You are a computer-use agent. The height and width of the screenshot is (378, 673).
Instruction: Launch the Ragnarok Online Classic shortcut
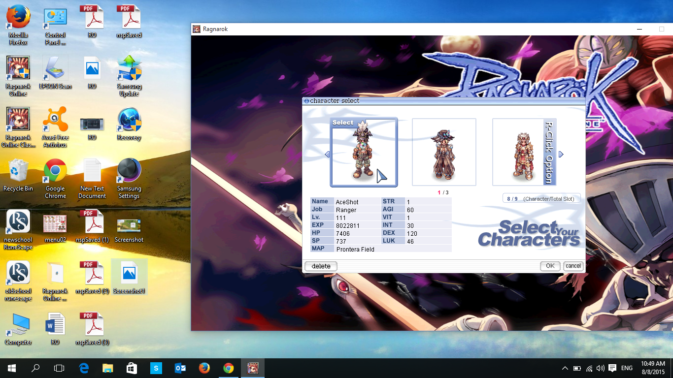pos(18,127)
